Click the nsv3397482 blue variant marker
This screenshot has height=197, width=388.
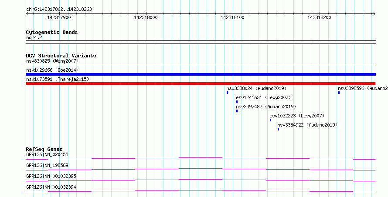[237, 111]
